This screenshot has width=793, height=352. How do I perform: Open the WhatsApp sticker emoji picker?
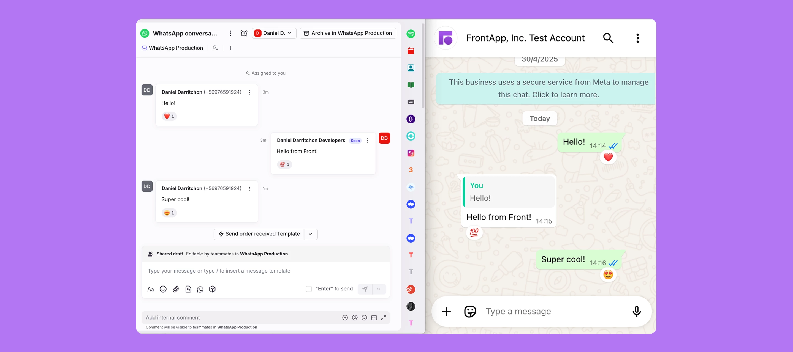click(470, 312)
